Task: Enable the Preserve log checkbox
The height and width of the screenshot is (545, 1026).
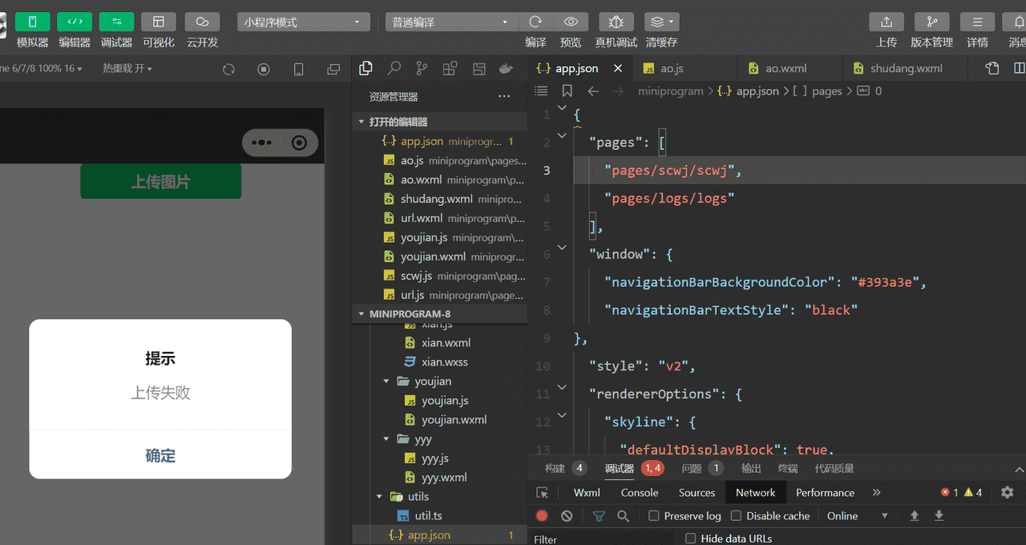Action: (x=654, y=516)
